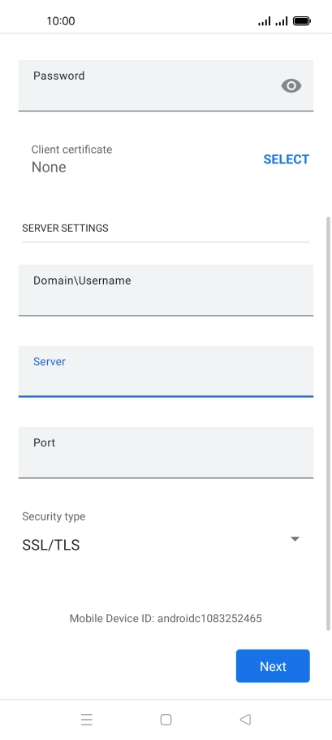This screenshot has width=332, height=740.
Task: Choose SELECT for client certificate
Action: click(x=287, y=159)
